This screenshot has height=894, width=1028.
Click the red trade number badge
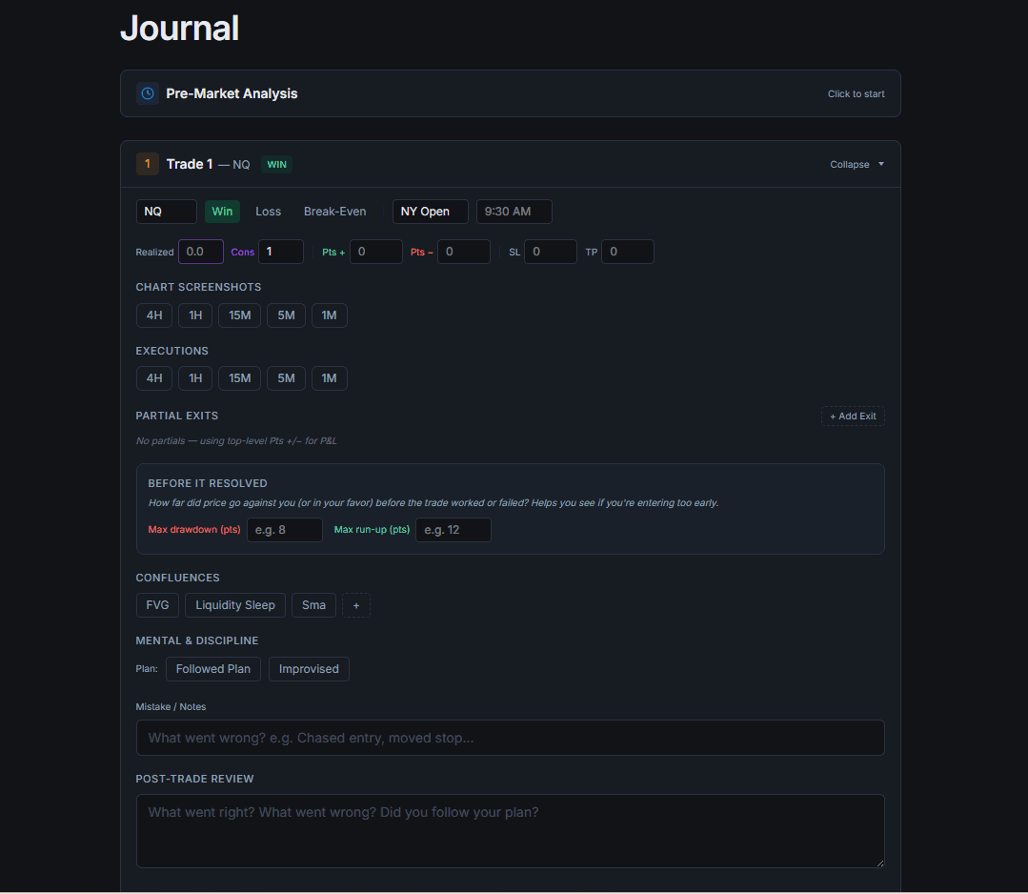click(x=147, y=163)
